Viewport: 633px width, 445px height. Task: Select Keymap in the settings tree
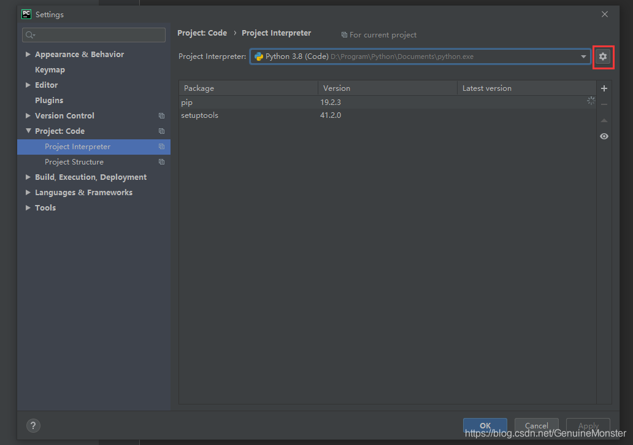[50, 70]
